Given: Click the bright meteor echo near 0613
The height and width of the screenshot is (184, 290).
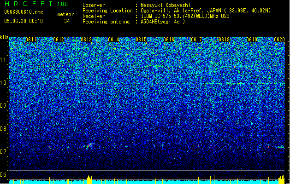Looking at the screenshot, I should (89, 145).
